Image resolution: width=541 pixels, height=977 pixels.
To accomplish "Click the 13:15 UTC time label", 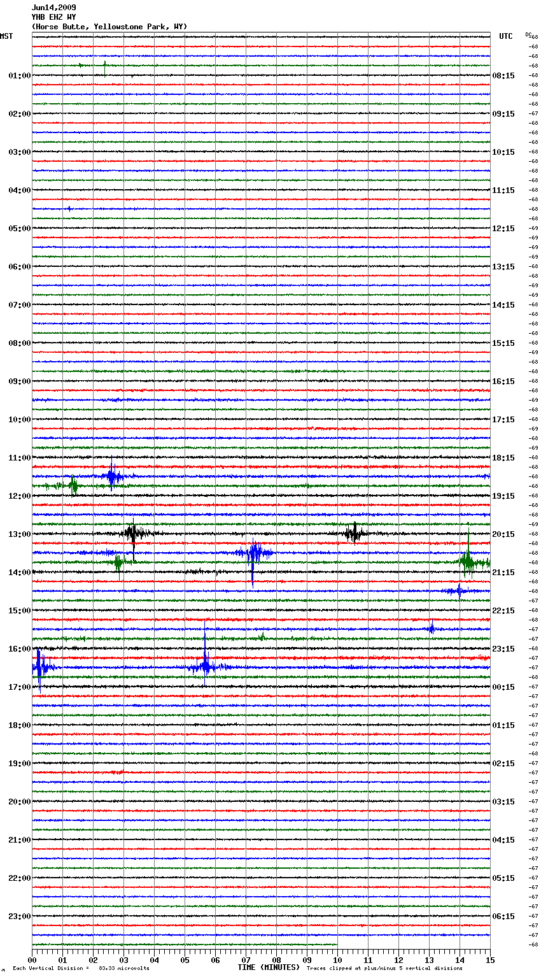I will pyautogui.click(x=503, y=267).
